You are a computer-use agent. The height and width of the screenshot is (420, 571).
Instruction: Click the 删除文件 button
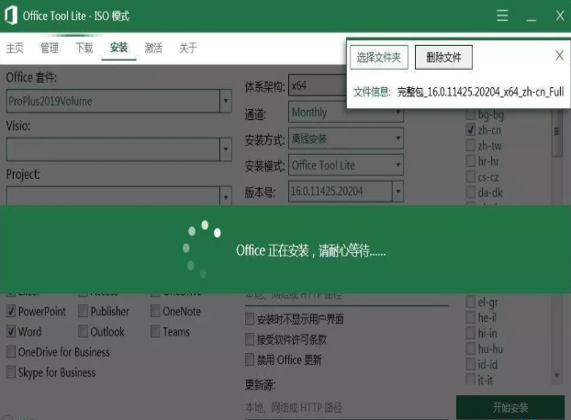click(x=443, y=58)
